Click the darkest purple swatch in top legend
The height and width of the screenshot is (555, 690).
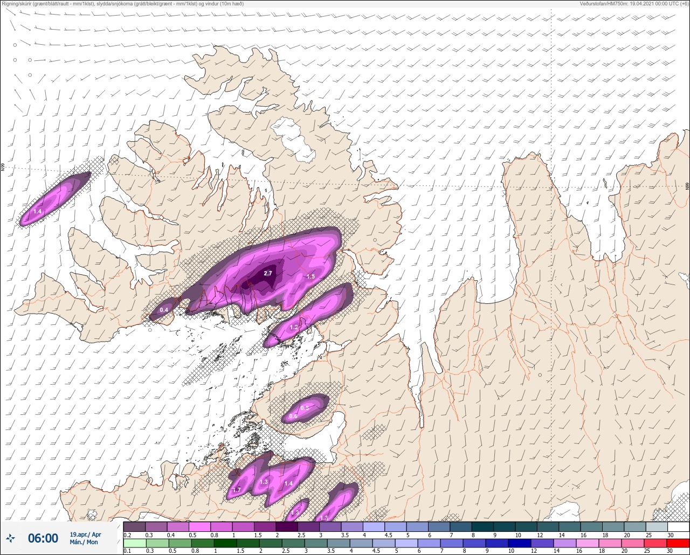286,526
